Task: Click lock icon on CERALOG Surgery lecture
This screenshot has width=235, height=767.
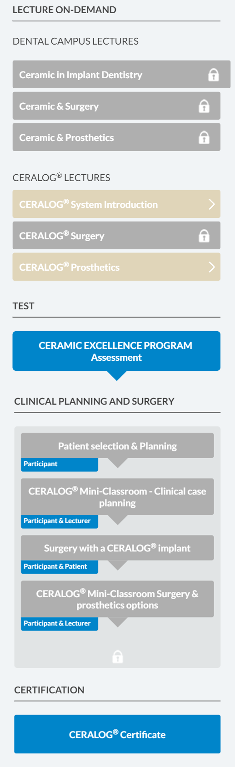Action: (x=204, y=236)
